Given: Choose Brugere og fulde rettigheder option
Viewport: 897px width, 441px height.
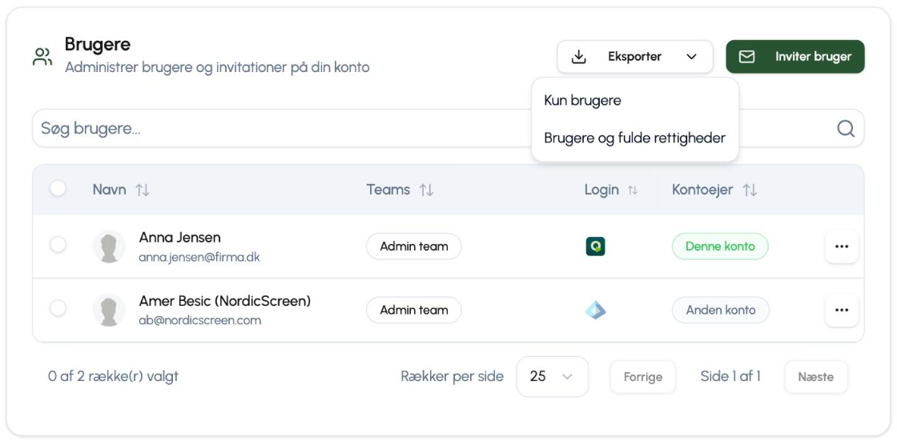Looking at the screenshot, I should [634, 138].
